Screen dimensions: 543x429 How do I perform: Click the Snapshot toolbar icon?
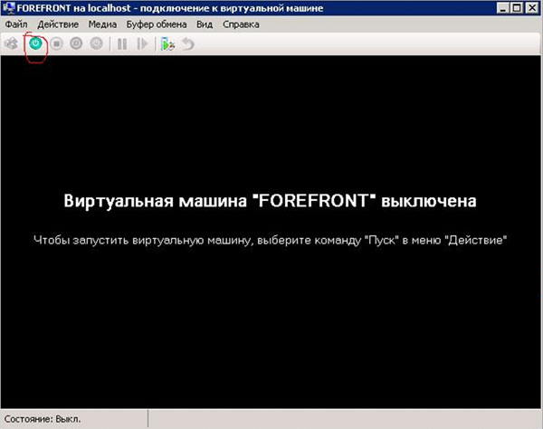[x=167, y=43]
